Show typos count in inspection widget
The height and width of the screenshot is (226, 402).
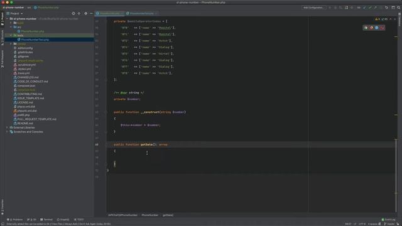[384, 19]
